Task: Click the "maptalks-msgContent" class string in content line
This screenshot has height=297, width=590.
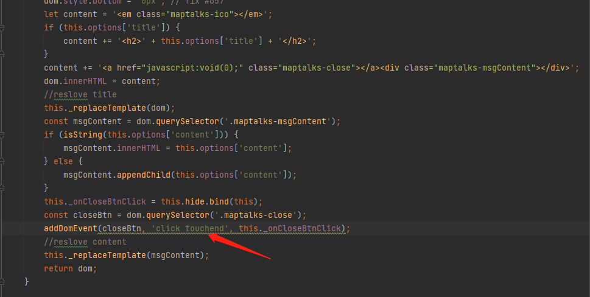Action: click(485, 68)
